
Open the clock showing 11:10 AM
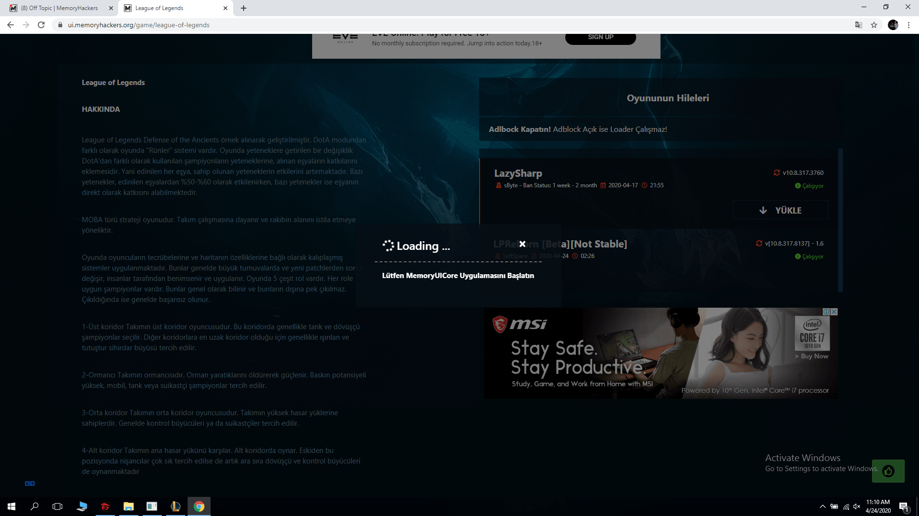coord(878,506)
